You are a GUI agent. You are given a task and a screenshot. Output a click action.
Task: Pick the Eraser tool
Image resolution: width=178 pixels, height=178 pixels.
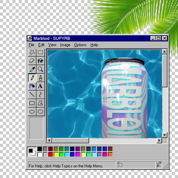32,61
